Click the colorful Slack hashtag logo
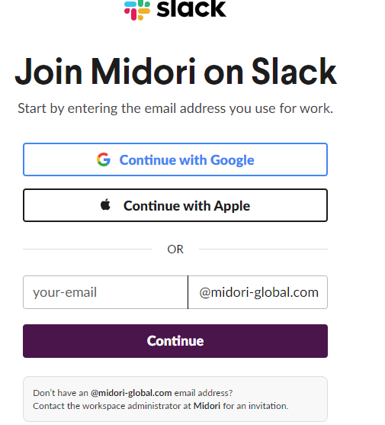Image resolution: width=385 pixels, height=425 pixels. 137,10
